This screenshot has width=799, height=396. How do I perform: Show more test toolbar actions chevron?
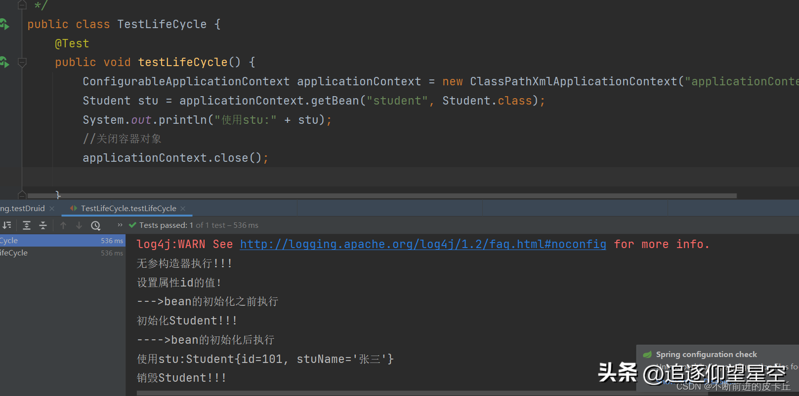point(120,225)
